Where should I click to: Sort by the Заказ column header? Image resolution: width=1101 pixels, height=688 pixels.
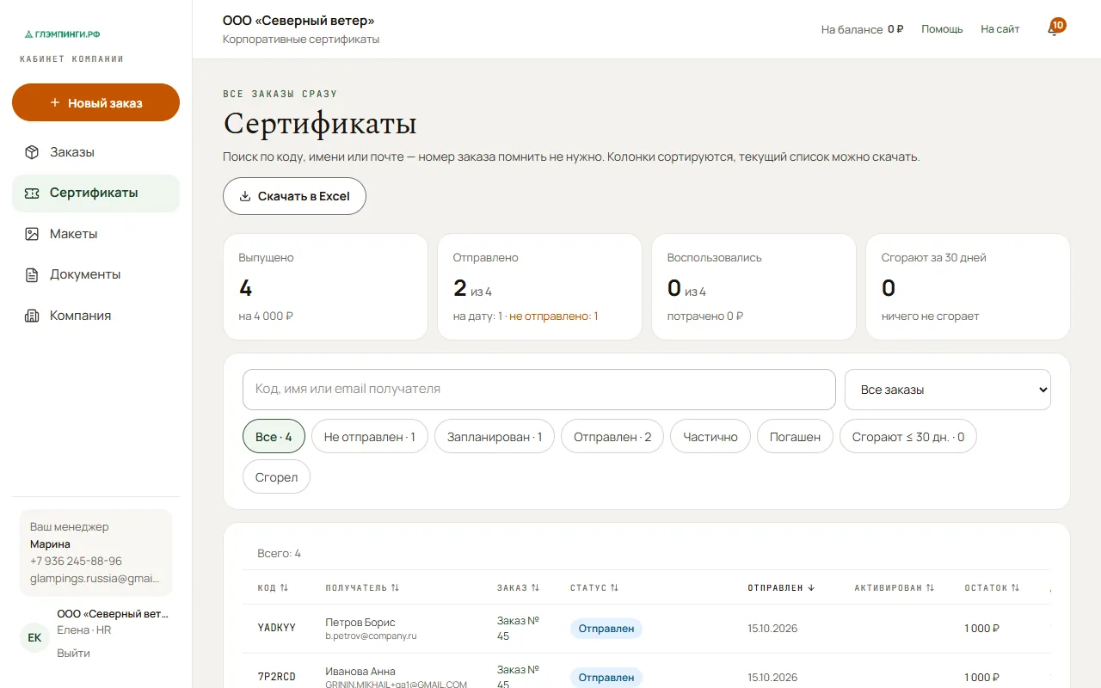tap(518, 588)
